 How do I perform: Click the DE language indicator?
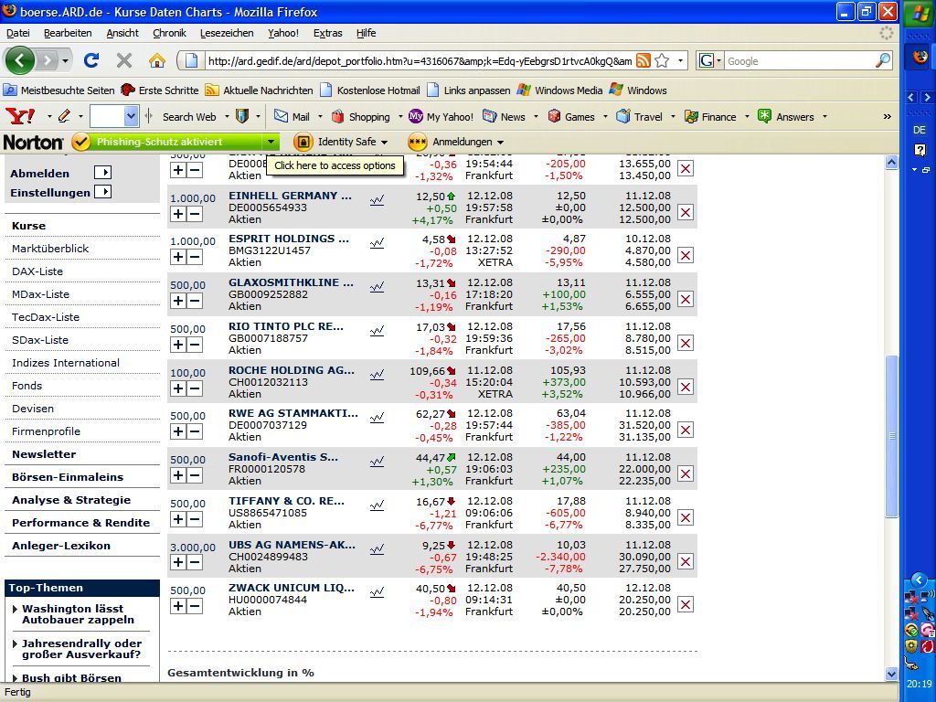pyautogui.click(x=920, y=130)
